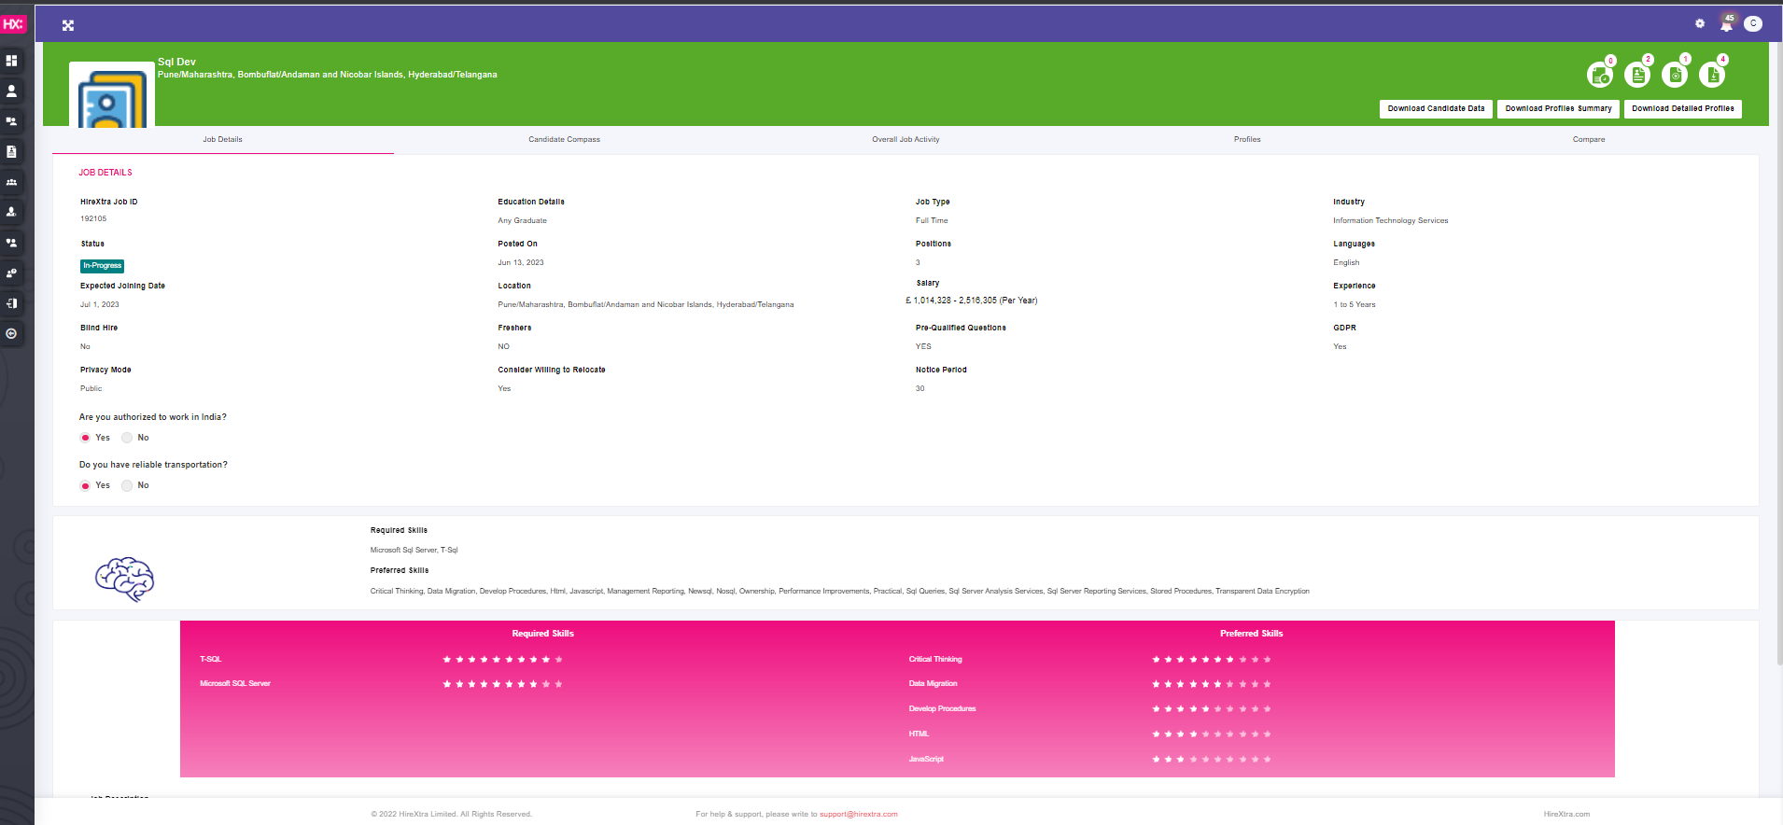Click the document-clock icon with badge 0
Screen dimensions: 1783x825
click(1600, 75)
